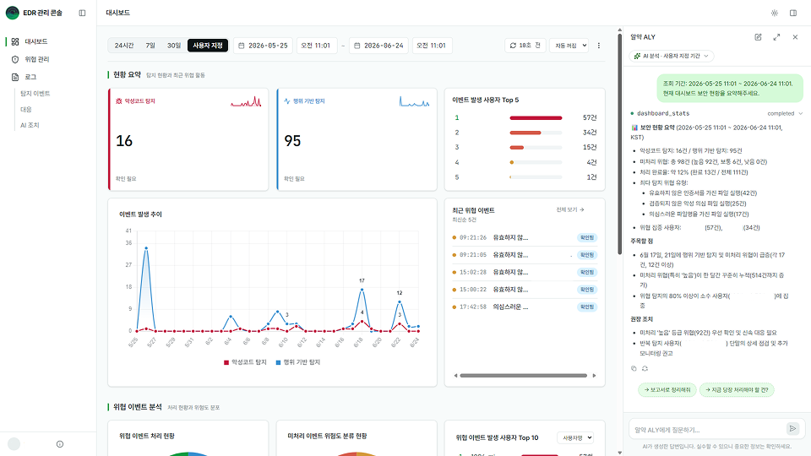Open the 악성코드 탐지 card
Screen dimensions: 811x456
coord(188,139)
